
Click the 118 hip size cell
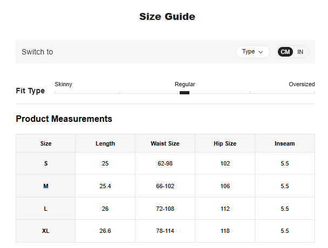pos(225,231)
